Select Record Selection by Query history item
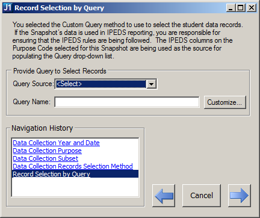This screenshot has width=260, height=218. [75, 174]
